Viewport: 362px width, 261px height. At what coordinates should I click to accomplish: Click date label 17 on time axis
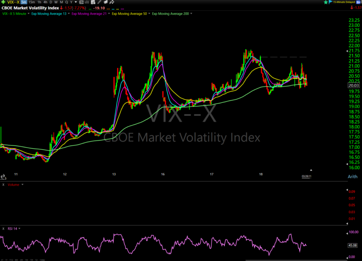pos(212,174)
